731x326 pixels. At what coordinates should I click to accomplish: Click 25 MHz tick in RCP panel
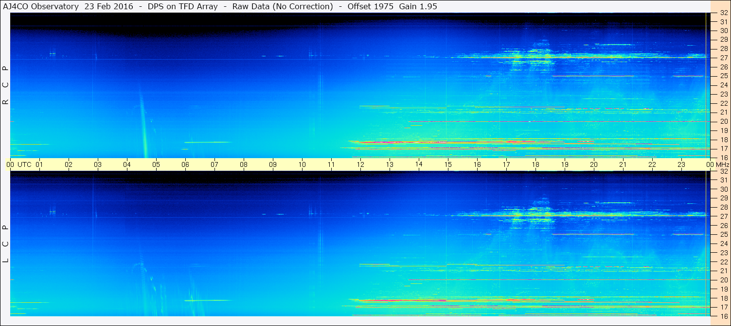click(723, 76)
